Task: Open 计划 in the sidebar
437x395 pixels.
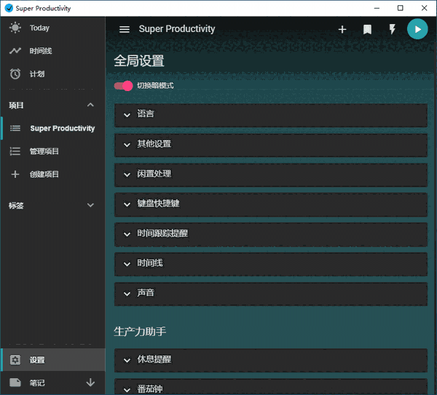Action: (x=53, y=74)
